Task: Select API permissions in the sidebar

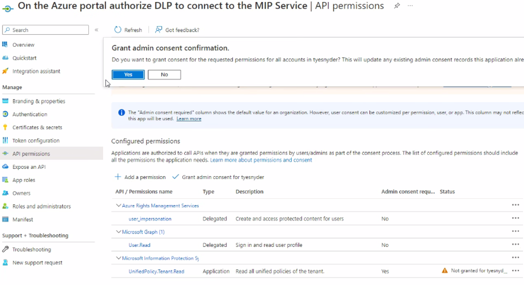Action: [x=52, y=154]
